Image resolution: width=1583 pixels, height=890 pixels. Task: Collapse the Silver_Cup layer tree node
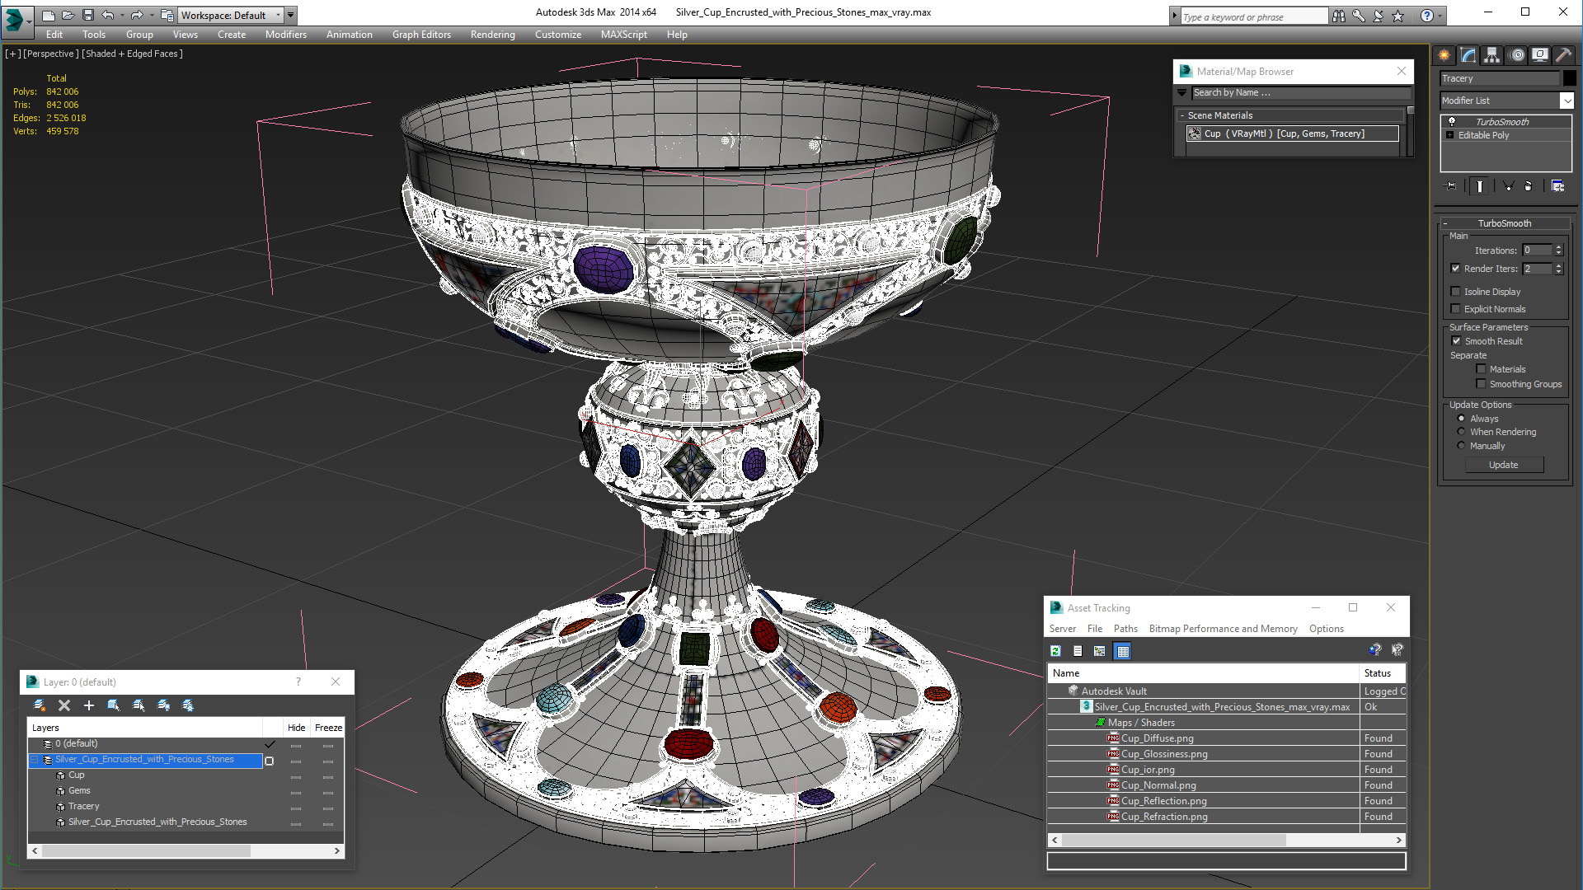pyautogui.click(x=35, y=760)
